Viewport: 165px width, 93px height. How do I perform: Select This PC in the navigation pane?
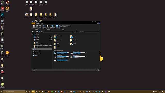(42, 49)
